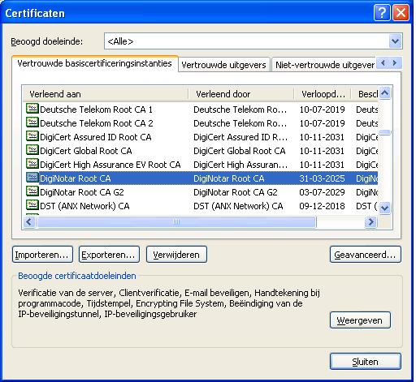Open the Beoogd doeleinde dropdown

395,41
